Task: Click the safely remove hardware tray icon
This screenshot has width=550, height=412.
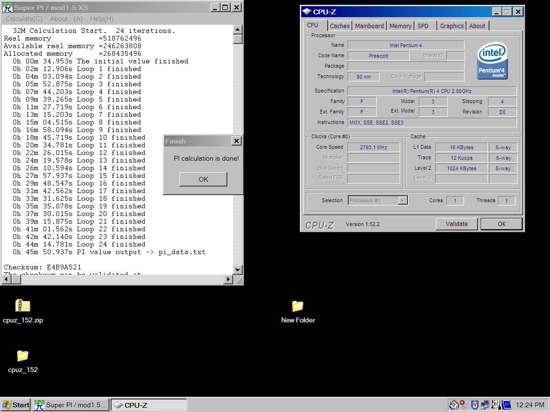Action: tap(454, 405)
